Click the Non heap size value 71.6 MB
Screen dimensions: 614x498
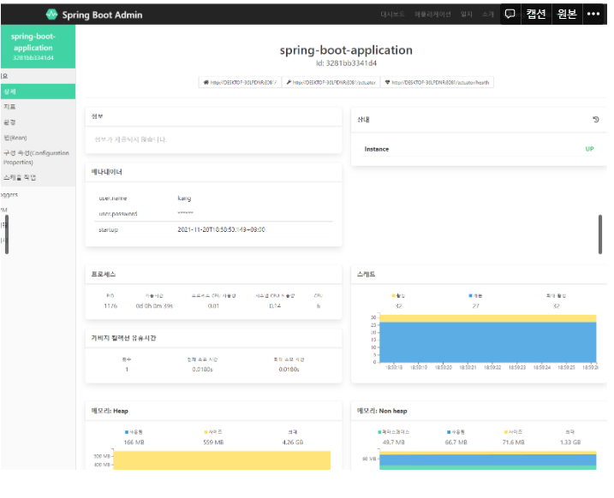pyautogui.click(x=513, y=442)
